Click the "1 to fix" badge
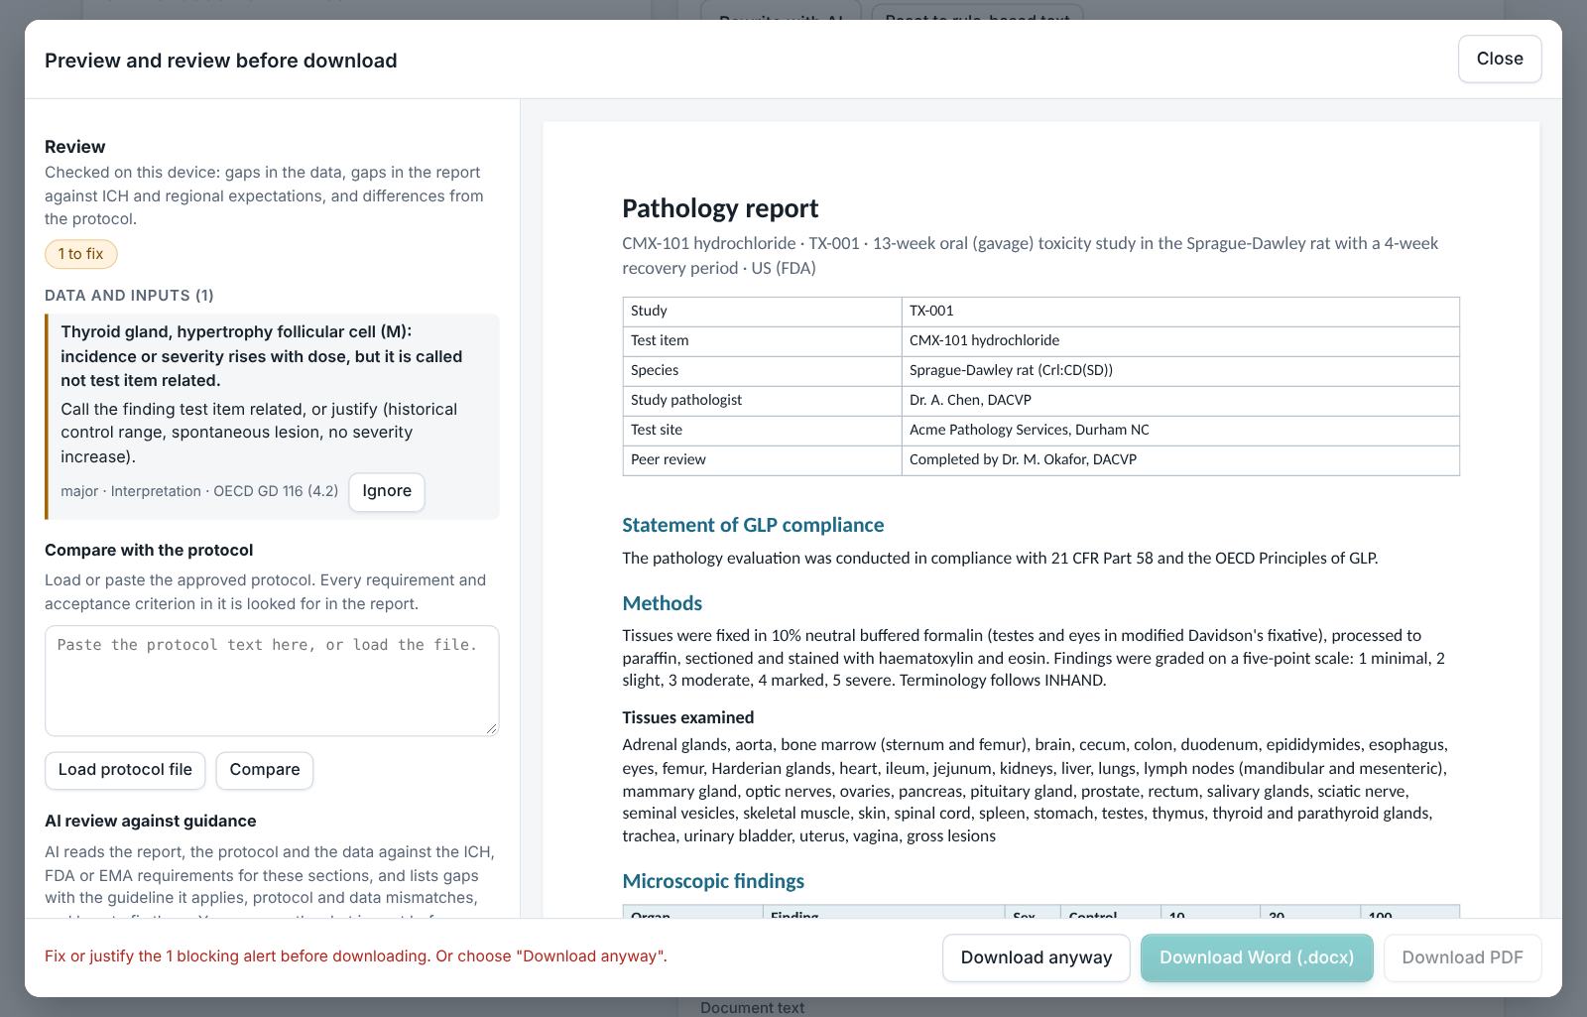 point(80,254)
